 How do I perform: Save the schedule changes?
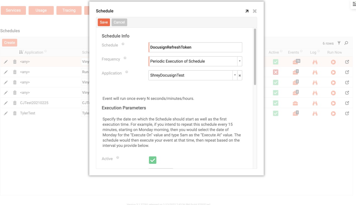(x=104, y=22)
